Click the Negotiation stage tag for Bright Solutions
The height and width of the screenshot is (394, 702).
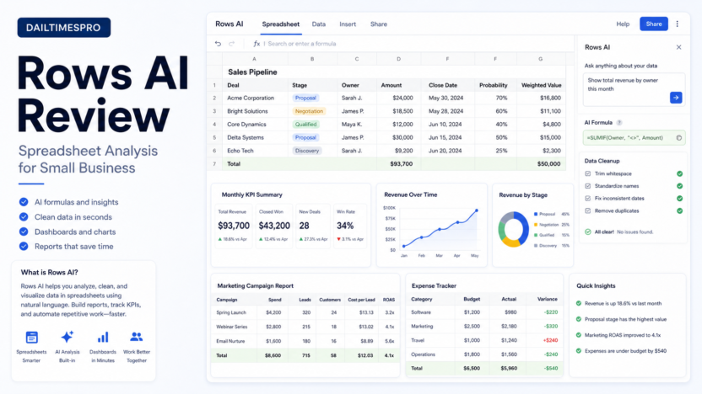309,111
